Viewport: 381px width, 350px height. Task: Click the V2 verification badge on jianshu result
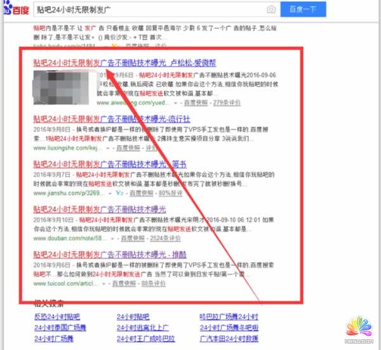(x=119, y=193)
